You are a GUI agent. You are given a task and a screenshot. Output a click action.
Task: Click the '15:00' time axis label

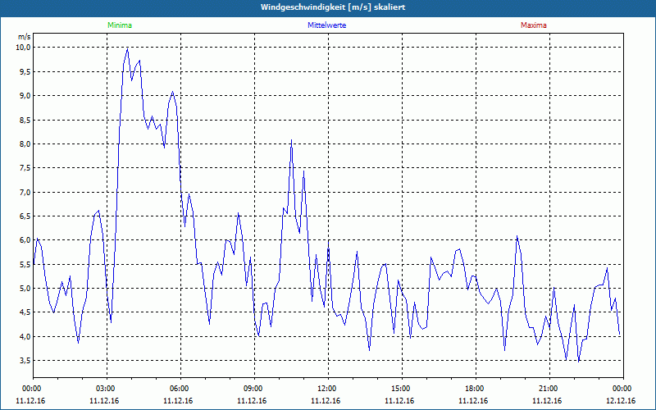pos(402,389)
